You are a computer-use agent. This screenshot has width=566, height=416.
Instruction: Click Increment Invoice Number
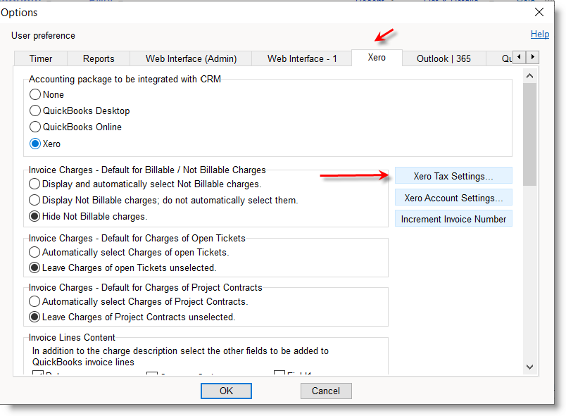pyautogui.click(x=453, y=218)
